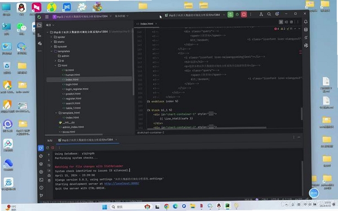Image resolution: width=338 pixels, height=211 pixels.
Task: Expand the bi folder in templates
Action: pos(55,61)
